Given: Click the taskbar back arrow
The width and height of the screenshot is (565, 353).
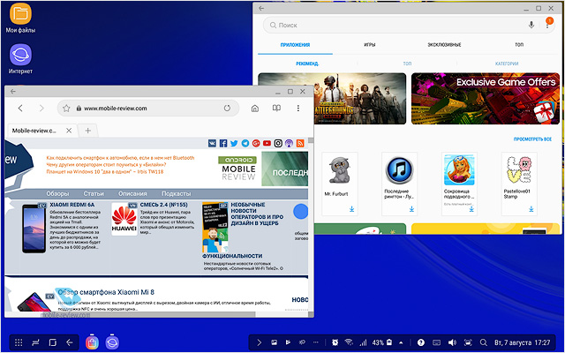Looking at the screenshot, I should tap(70, 342).
